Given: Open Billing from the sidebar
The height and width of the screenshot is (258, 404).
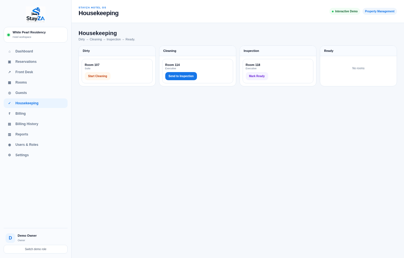Looking at the screenshot, I should [36, 114].
